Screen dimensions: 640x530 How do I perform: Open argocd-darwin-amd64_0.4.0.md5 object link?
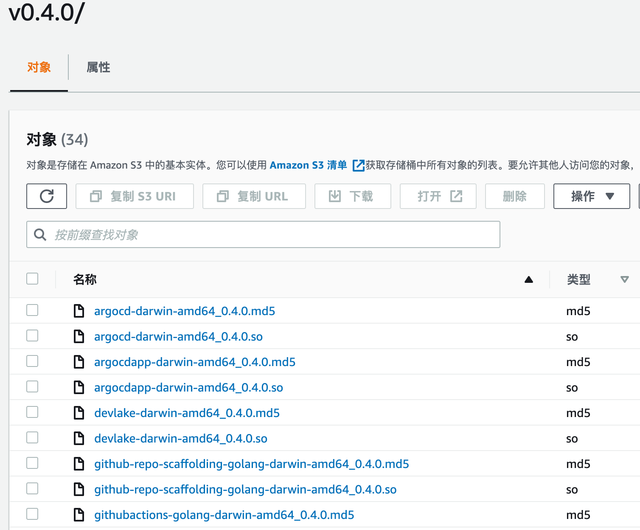[185, 311]
